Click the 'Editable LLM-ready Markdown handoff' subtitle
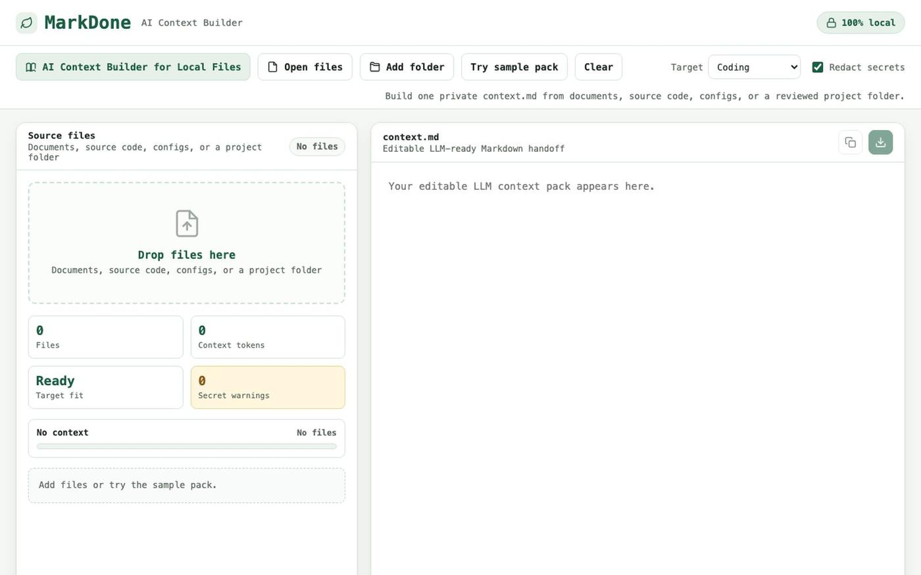 coord(474,149)
